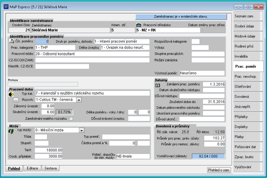Open the Dovolená tab
Image resolution: width=267 pixels, height=178 pixels.
pyautogui.click(x=248, y=97)
